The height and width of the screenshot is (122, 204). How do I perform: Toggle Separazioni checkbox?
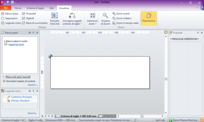[x=3, y=18]
